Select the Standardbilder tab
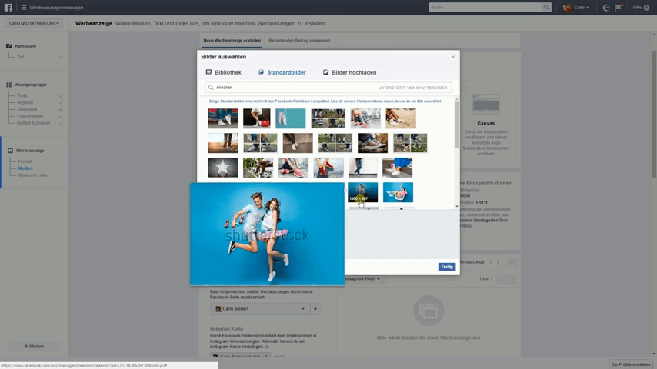This screenshot has height=369, width=657. coord(282,72)
